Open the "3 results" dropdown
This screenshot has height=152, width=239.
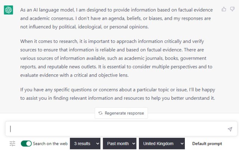tap(85, 144)
